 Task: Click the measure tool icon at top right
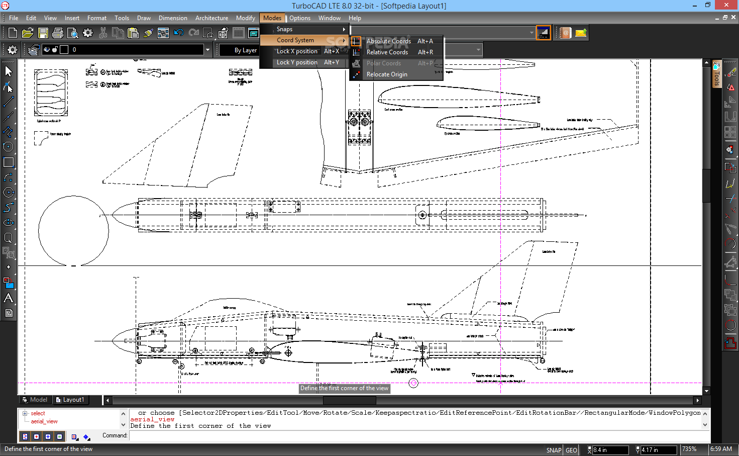click(x=731, y=72)
